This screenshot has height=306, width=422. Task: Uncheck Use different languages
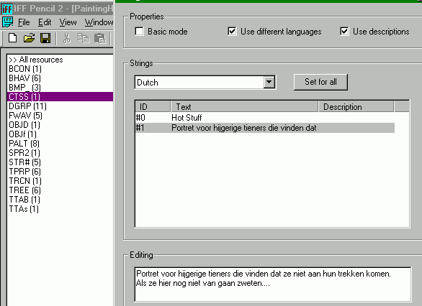point(233,32)
